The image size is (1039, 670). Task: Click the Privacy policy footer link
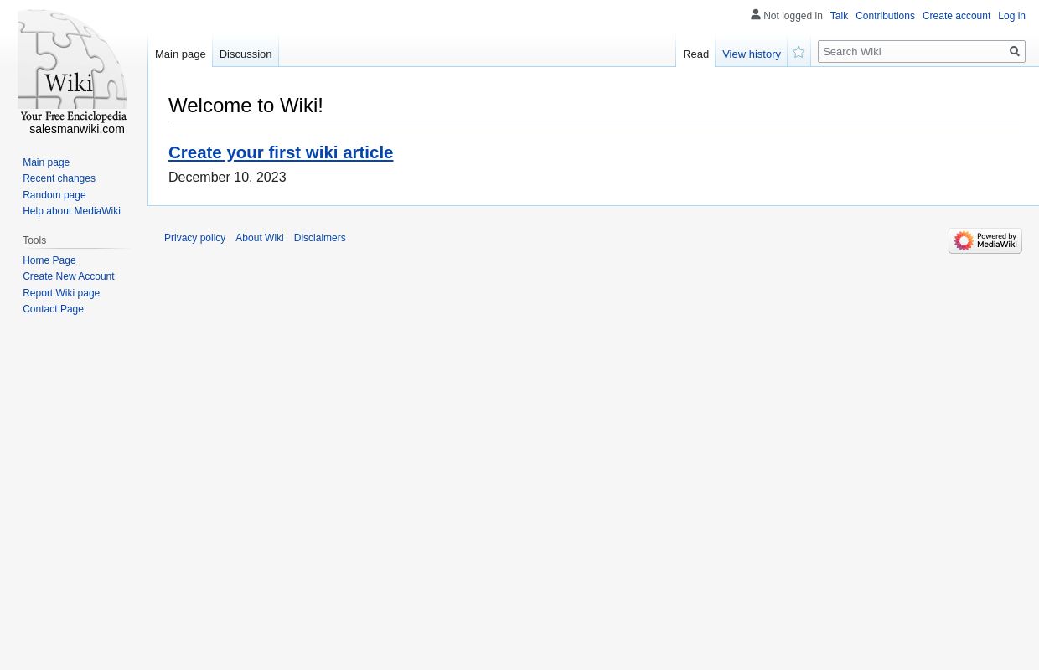194,238
